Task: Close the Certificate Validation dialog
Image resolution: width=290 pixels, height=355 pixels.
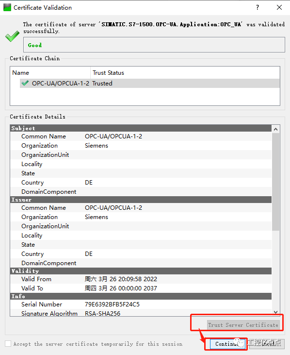Action: 279,7
